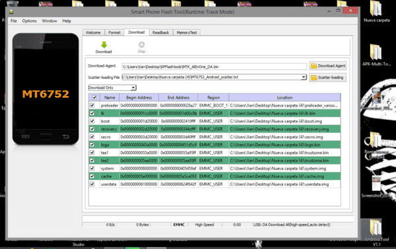Click the MT6752 phone image
This screenshot has height=249, width=396.
[46, 89]
